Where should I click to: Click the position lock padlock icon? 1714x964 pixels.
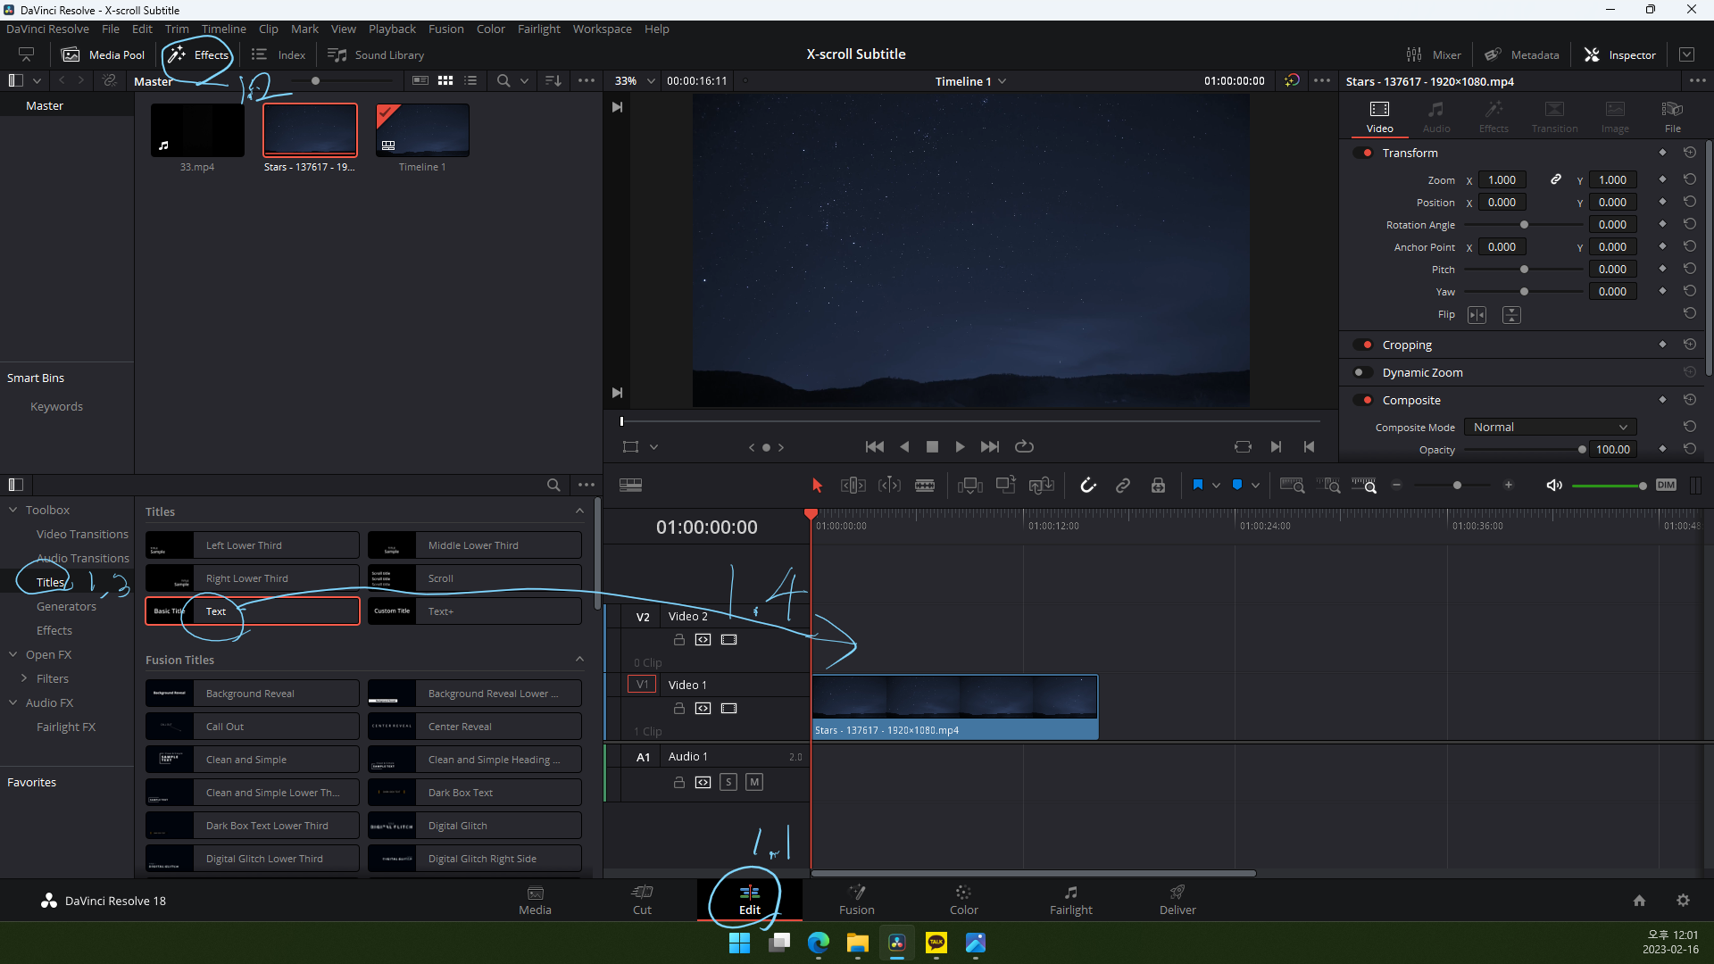(1158, 485)
